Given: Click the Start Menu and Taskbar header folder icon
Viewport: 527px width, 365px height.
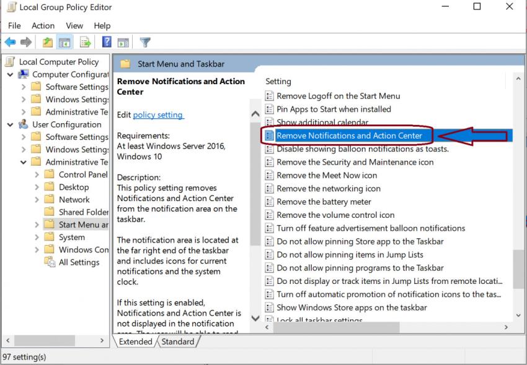Looking at the screenshot, I should point(125,64).
